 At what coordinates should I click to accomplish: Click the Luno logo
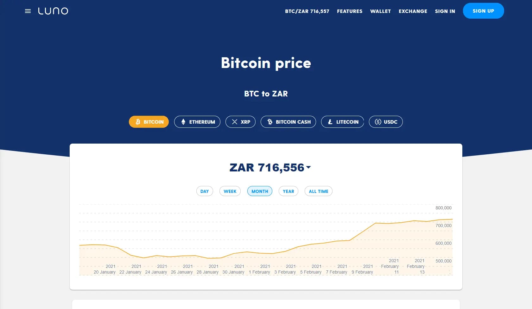[53, 11]
